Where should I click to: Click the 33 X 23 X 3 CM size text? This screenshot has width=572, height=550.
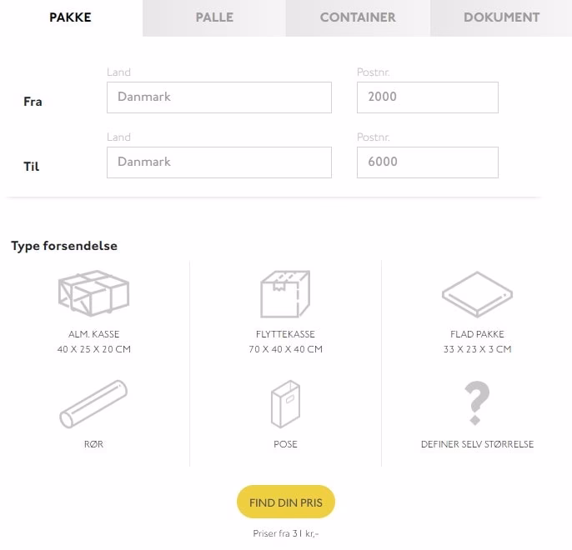tap(477, 349)
